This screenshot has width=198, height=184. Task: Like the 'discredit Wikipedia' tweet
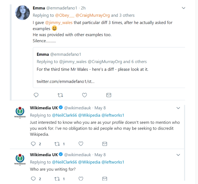pos(81,144)
